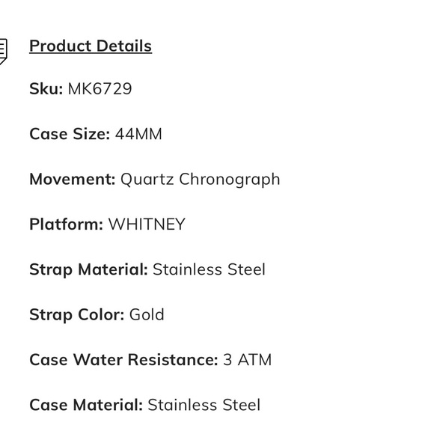Click the Case Size label
The width and height of the screenshot is (434, 434).
(70, 134)
